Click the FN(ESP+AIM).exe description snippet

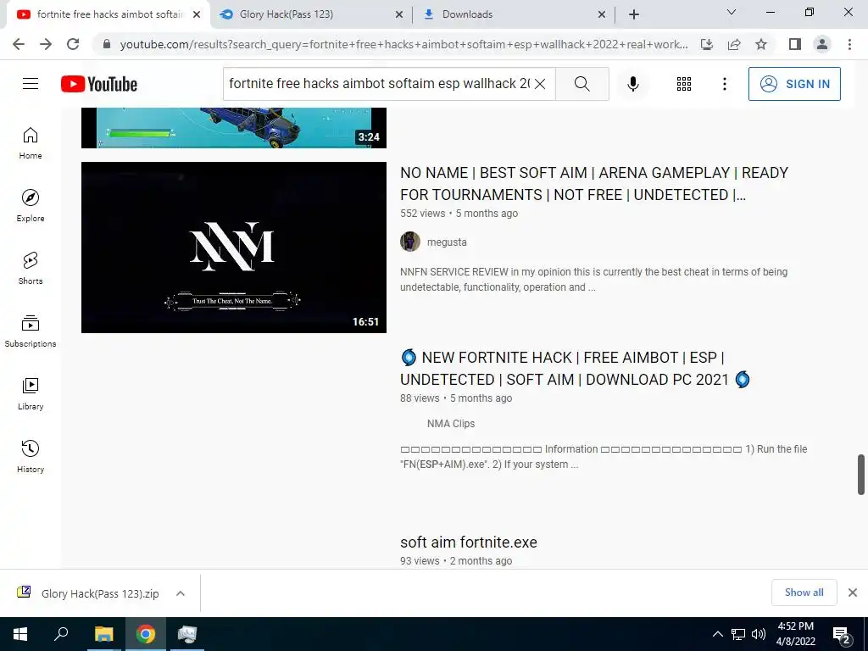point(604,457)
